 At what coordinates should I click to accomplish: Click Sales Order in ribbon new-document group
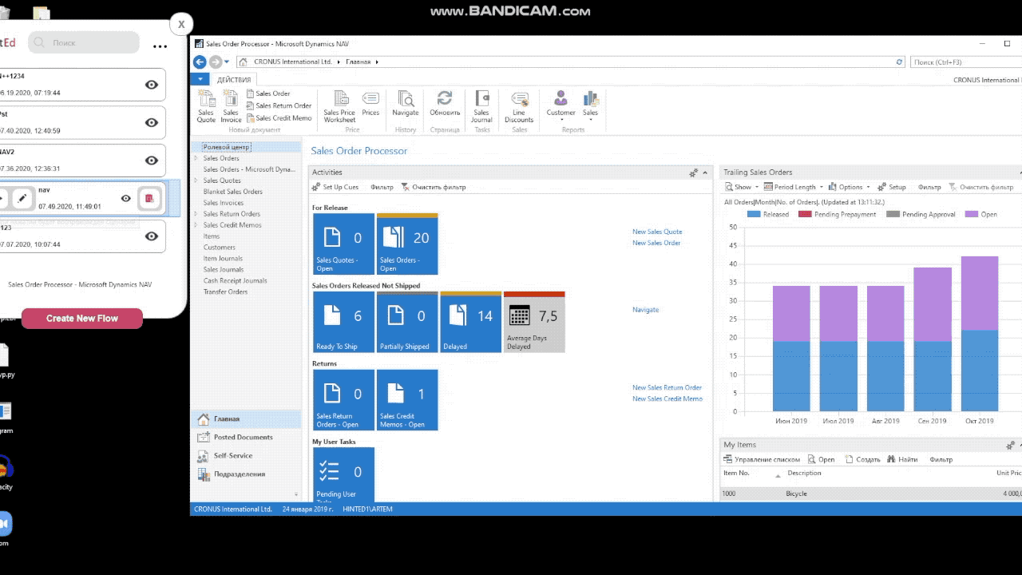(x=268, y=93)
